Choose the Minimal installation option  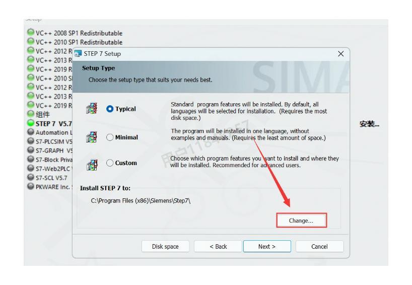coord(110,137)
